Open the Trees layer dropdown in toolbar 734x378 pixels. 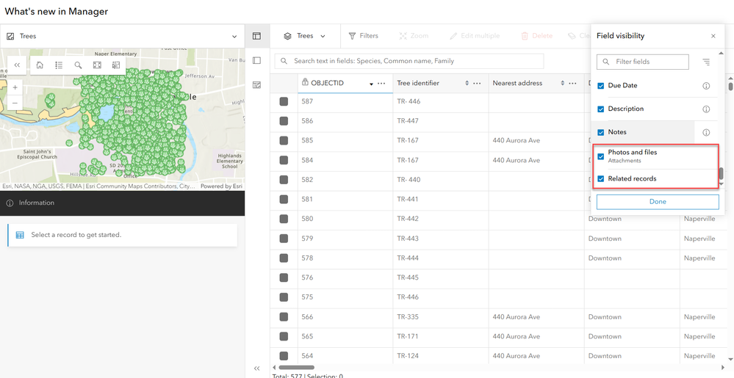pyautogui.click(x=305, y=36)
